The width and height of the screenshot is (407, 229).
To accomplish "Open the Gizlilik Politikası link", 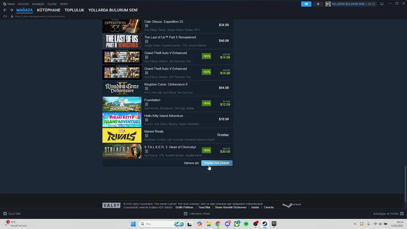I will coord(184,207).
